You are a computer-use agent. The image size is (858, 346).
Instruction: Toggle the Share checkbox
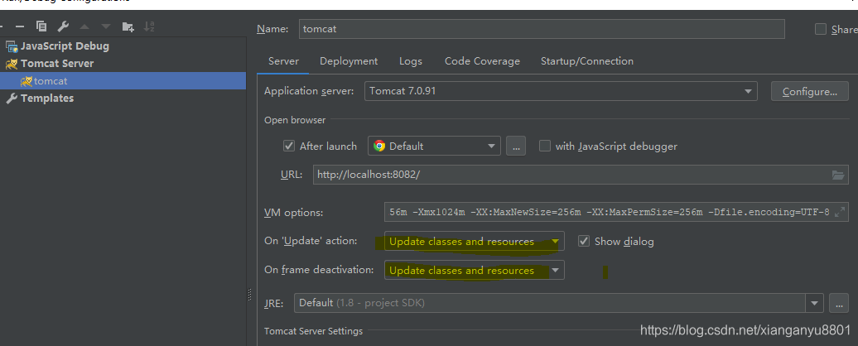pyautogui.click(x=820, y=29)
